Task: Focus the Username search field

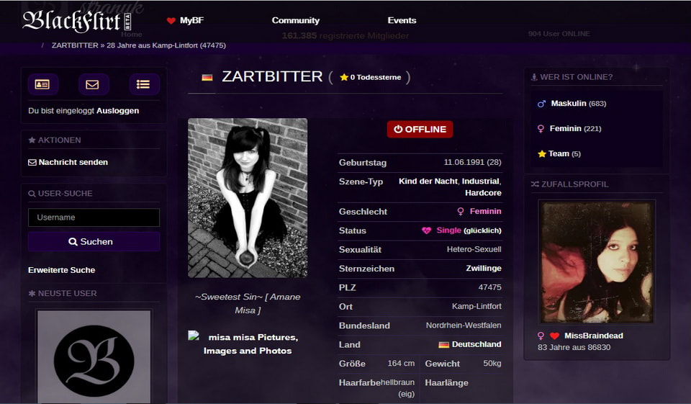Action: click(94, 217)
